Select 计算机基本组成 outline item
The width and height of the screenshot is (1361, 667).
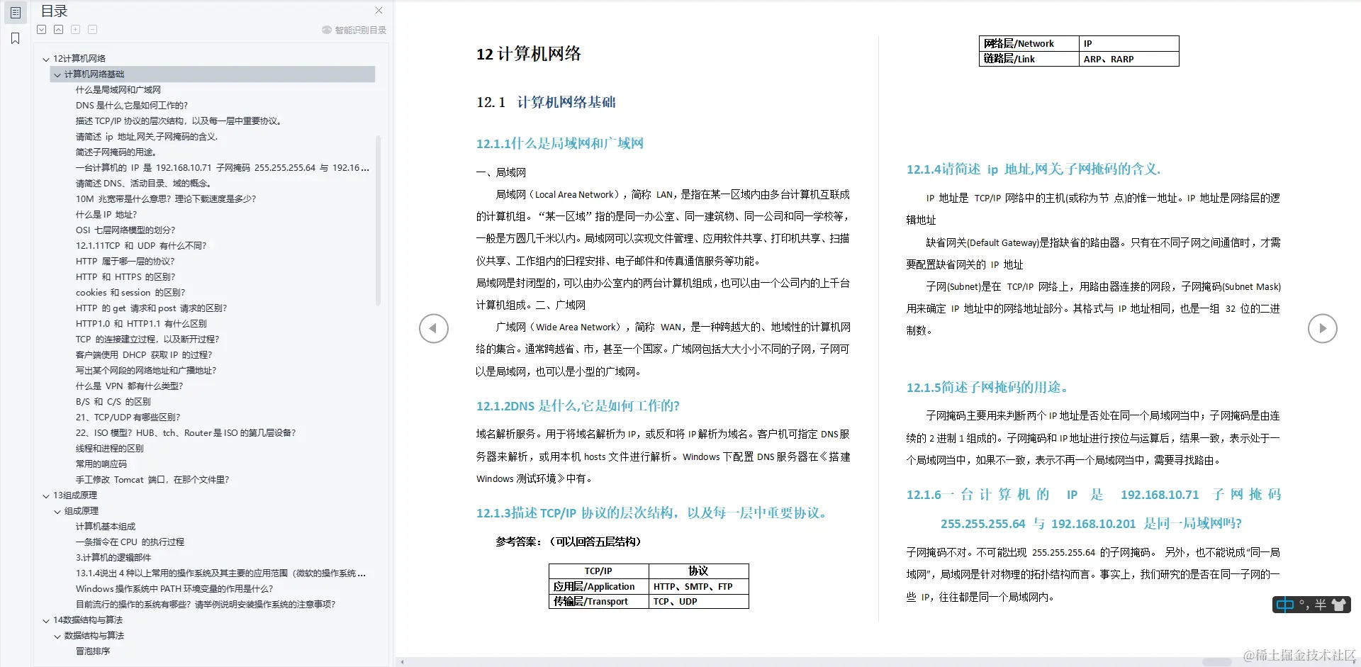(x=106, y=527)
